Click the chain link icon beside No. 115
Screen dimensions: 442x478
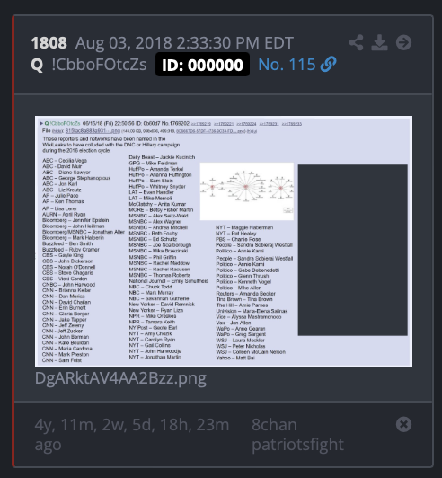tap(328, 65)
